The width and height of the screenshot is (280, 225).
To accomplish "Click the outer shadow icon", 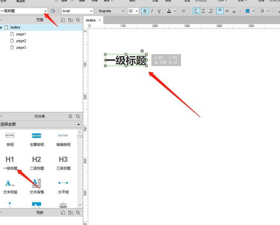I will (x=262, y=11).
